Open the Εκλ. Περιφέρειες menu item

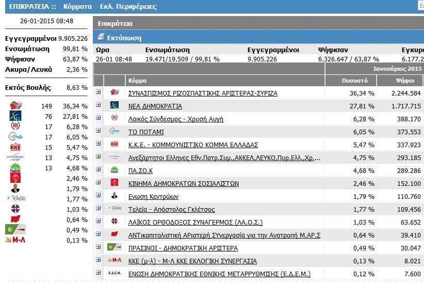point(128,7)
